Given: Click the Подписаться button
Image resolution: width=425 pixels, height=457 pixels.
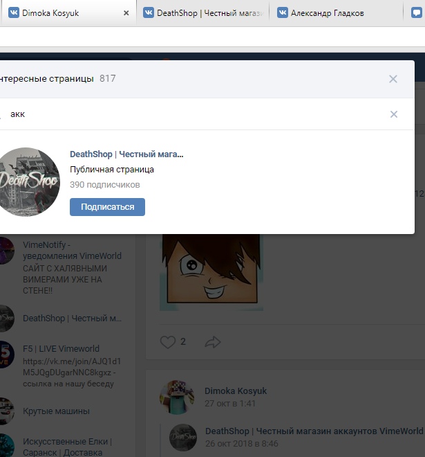Looking at the screenshot, I should pos(107,207).
